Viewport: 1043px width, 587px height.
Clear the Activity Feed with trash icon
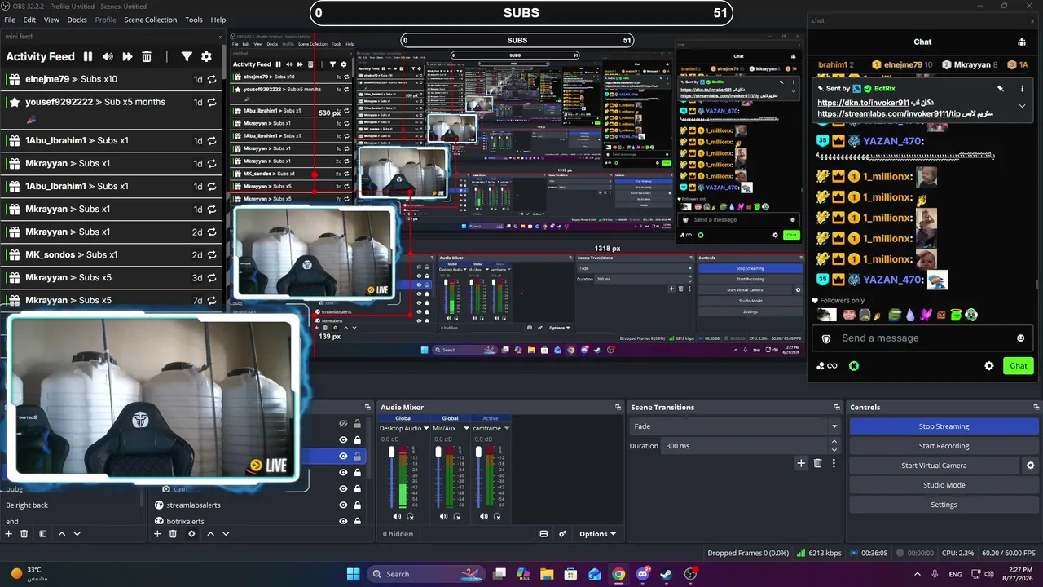tap(147, 56)
